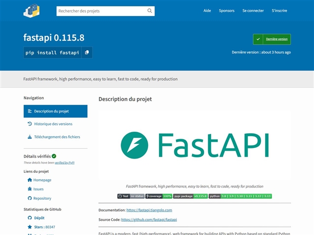Click the fastapi 0.115.8 page title

(54, 38)
